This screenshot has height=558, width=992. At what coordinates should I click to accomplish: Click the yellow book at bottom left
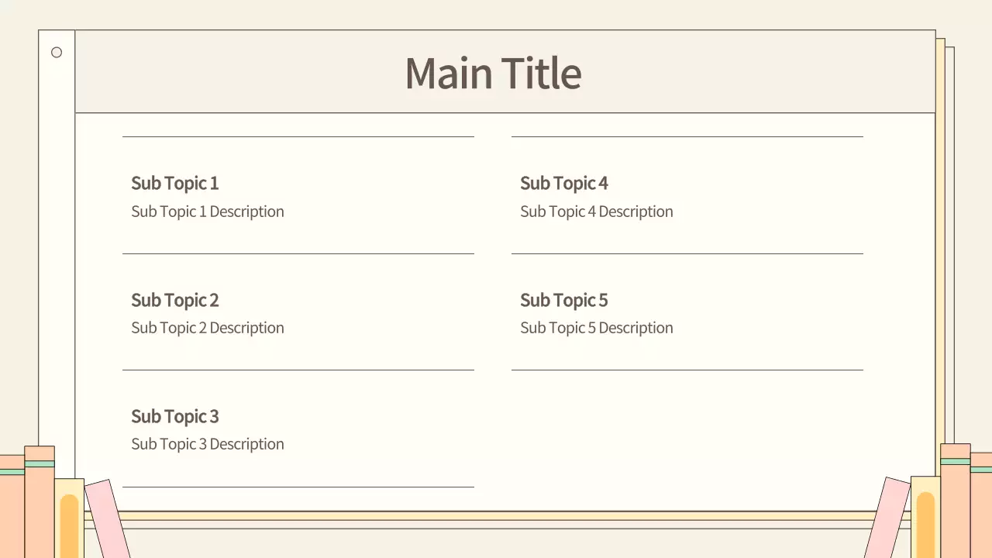(68, 519)
